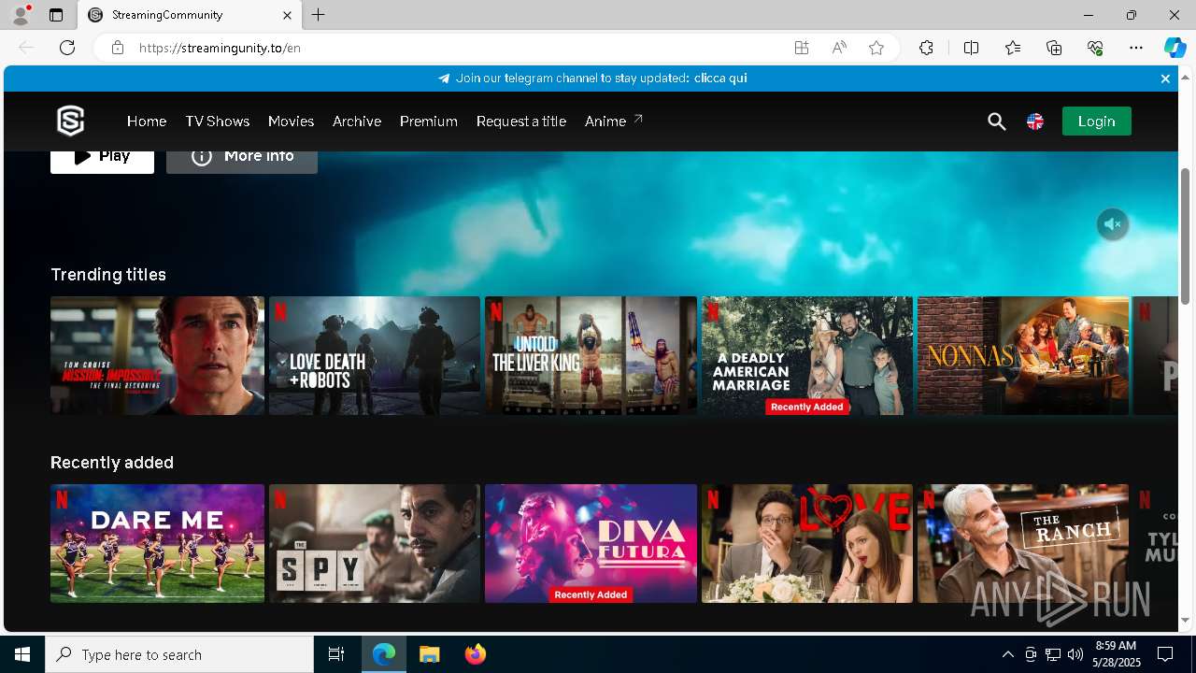The height and width of the screenshot is (673, 1196).
Task: Go to Movies section
Action: (291, 121)
